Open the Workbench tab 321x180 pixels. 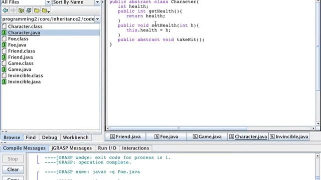coord(76,137)
